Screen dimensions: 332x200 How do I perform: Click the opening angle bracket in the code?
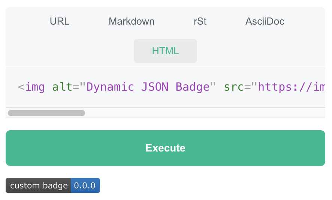pyautogui.click(x=21, y=87)
